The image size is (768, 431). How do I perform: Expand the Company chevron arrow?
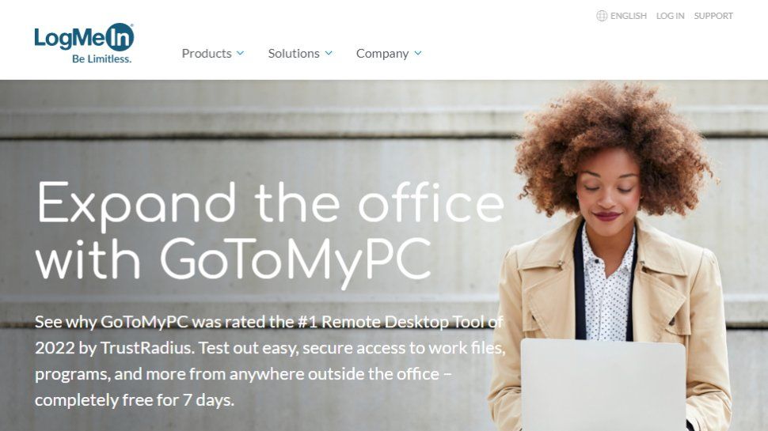click(x=418, y=53)
